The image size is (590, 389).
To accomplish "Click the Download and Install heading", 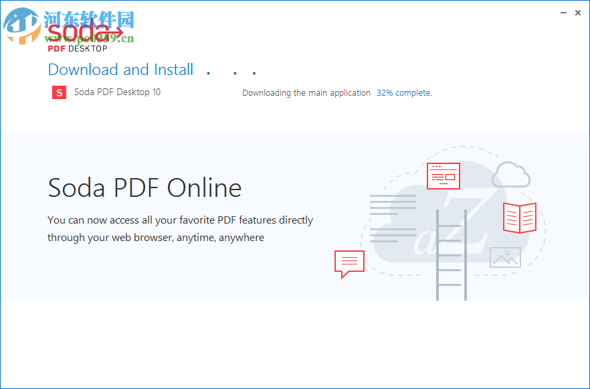I will point(120,70).
